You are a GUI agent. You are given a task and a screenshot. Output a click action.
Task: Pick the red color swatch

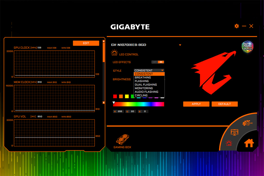click(115, 96)
